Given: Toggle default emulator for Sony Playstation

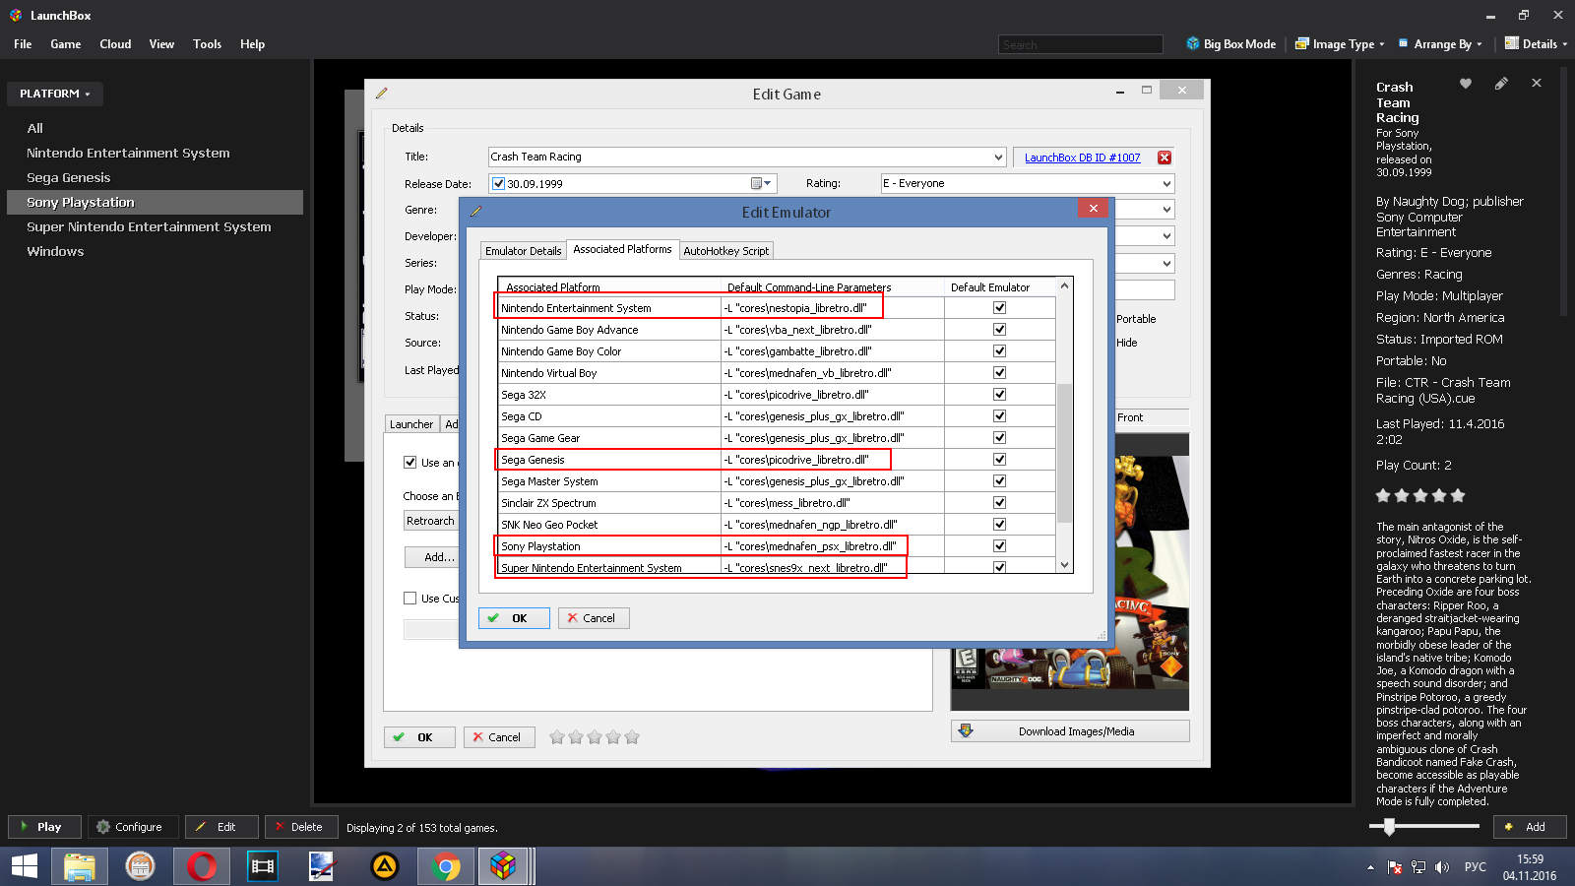Looking at the screenshot, I should 999,545.
